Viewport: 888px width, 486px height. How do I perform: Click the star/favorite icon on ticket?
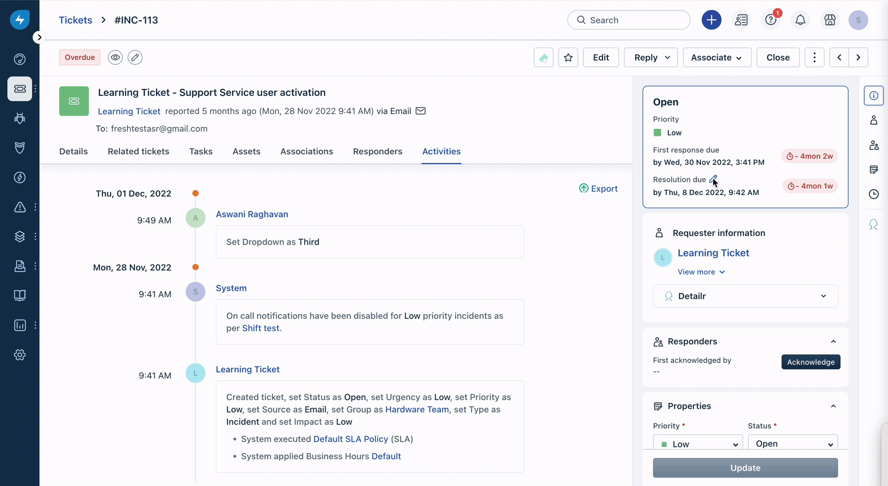pyautogui.click(x=567, y=58)
